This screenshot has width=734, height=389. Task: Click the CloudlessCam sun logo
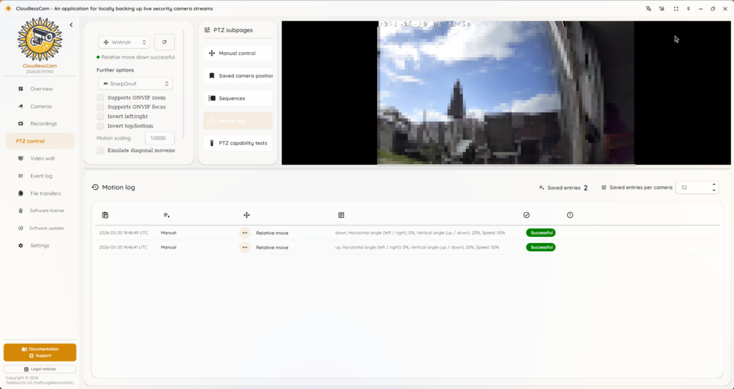click(40, 40)
